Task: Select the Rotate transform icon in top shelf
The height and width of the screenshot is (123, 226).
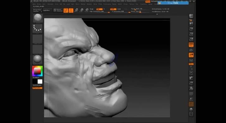Action: pos(87,10)
